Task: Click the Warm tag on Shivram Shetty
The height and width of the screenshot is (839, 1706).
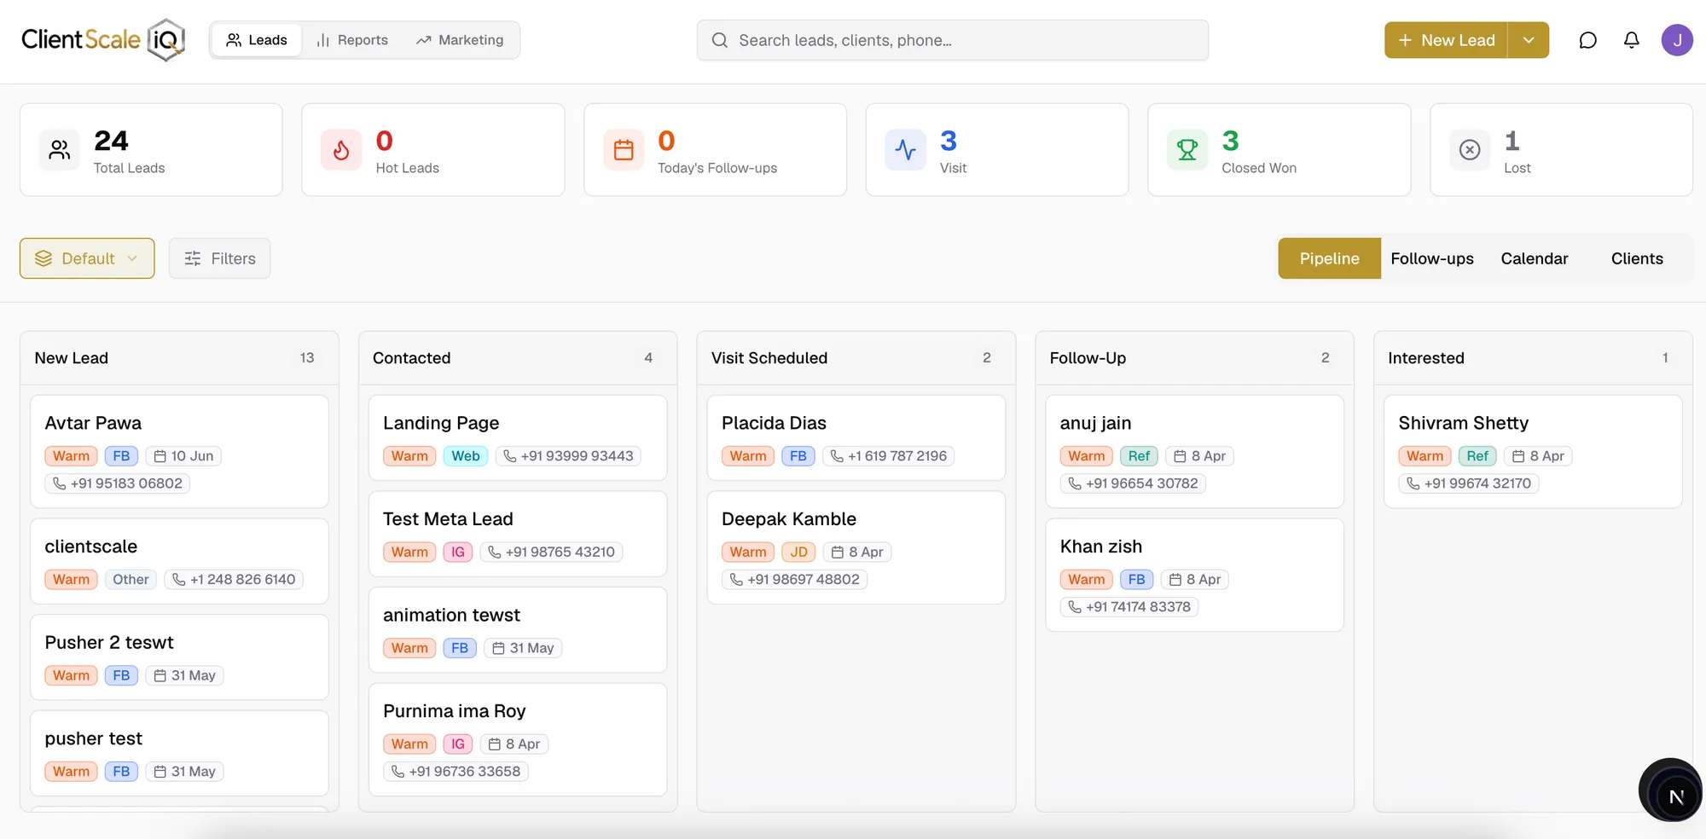Action: pos(1425,456)
